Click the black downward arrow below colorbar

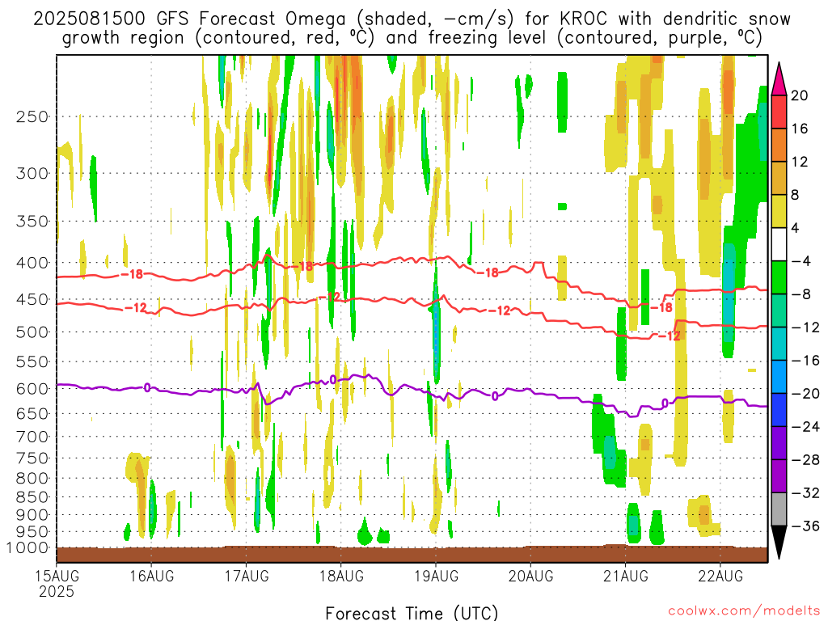779,543
